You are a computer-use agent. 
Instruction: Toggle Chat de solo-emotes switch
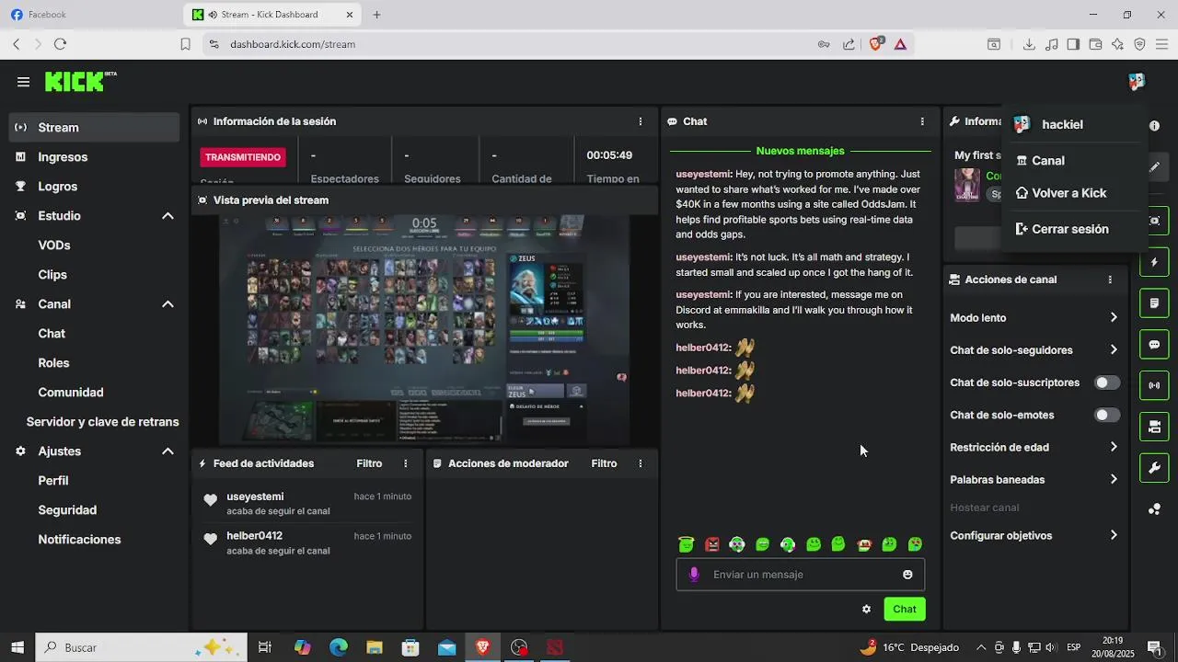[1107, 415]
